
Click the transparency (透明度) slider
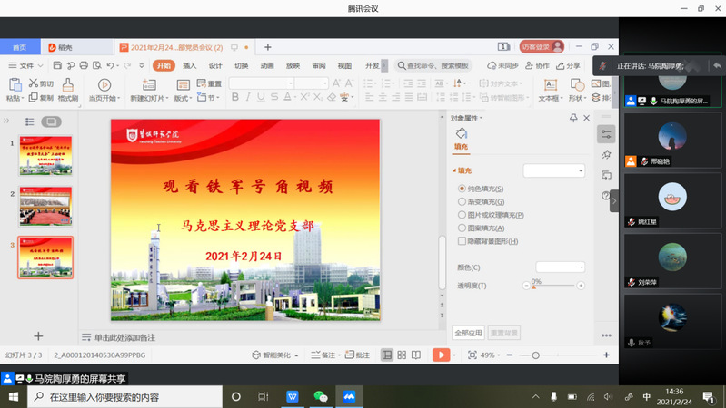point(554,286)
